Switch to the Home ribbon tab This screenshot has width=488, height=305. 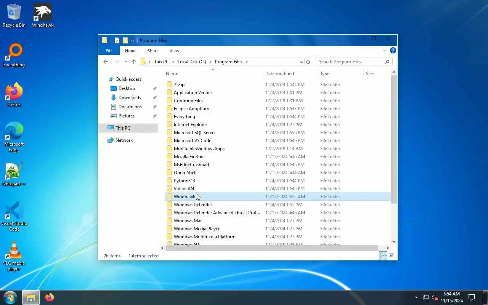pyautogui.click(x=131, y=51)
